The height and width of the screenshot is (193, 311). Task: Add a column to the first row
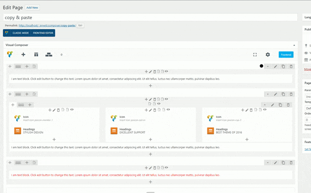[27, 67]
